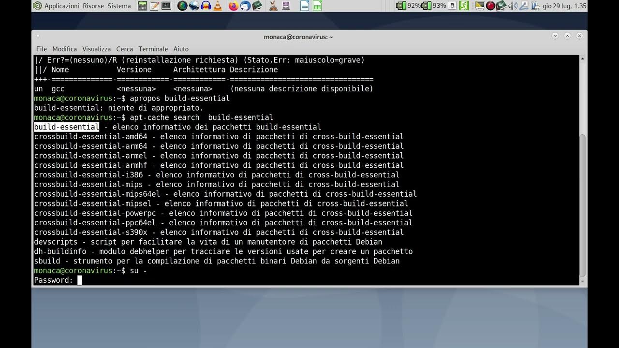Launch LibreOffice Writer document icon

tap(305, 6)
